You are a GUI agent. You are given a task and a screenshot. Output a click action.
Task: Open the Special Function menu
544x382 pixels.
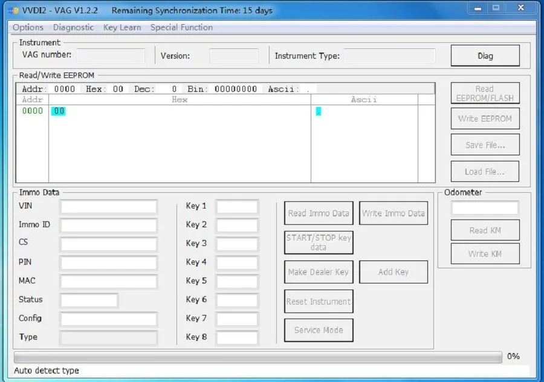click(x=181, y=27)
